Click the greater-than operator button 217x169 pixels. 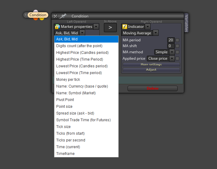coord(110,28)
